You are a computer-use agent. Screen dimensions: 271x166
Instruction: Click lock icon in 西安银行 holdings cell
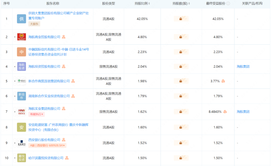point(180,143)
